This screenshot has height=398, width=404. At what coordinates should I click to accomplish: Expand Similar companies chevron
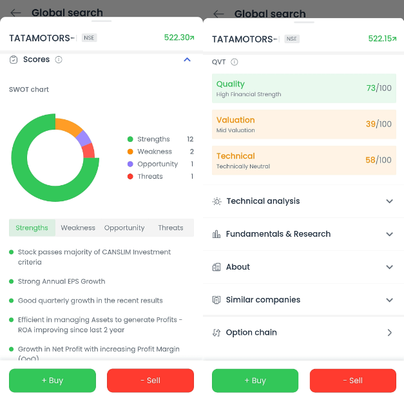click(390, 300)
